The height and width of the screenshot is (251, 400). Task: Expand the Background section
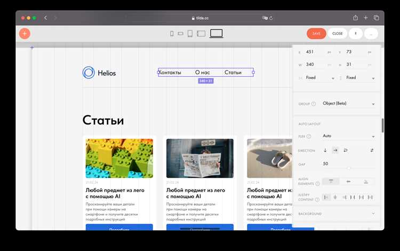coord(337,214)
